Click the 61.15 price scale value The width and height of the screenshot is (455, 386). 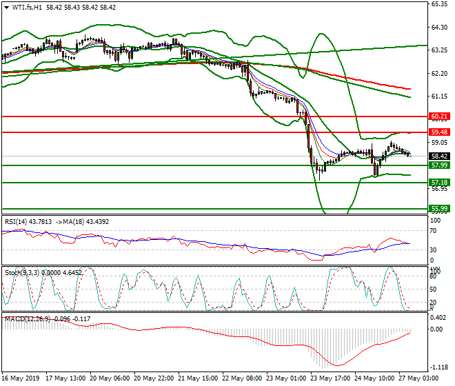tap(439, 96)
